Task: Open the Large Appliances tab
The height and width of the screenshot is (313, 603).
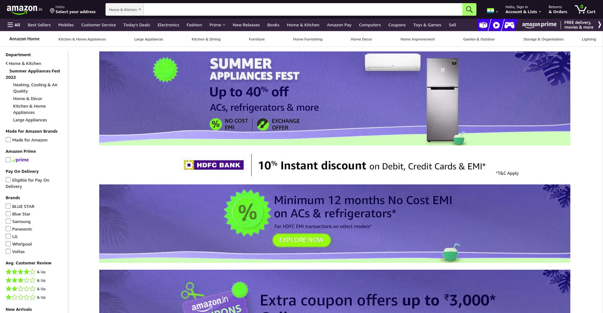Action: [x=149, y=39]
